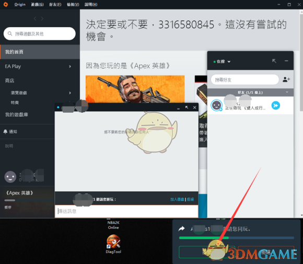Click the notification bell icon
The image size is (303, 264).
[x=5, y=131]
